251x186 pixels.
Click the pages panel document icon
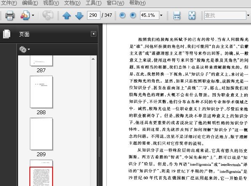(7, 34)
